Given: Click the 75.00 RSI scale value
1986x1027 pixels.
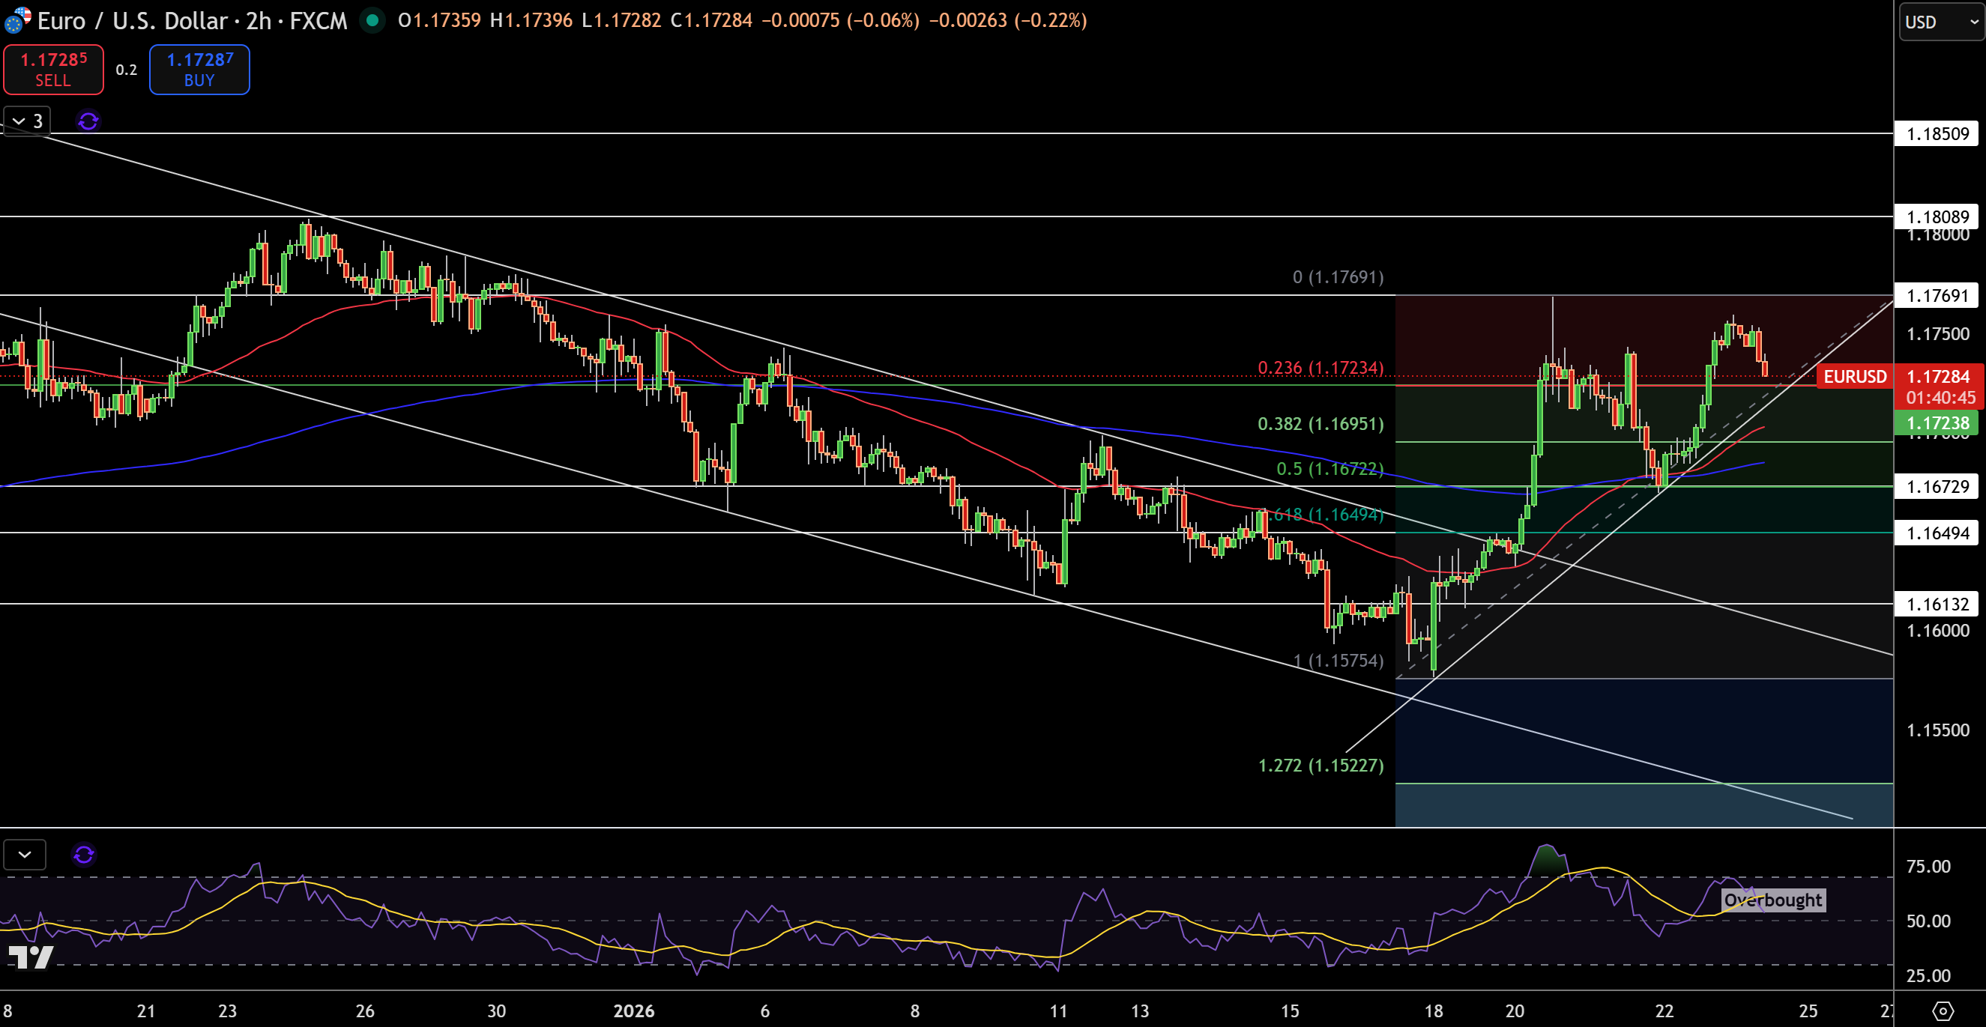Looking at the screenshot, I should pos(1928,867).
